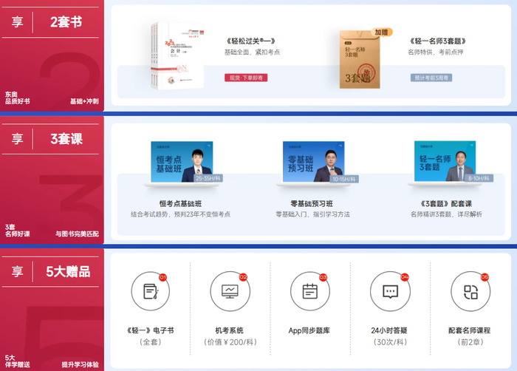This screenshot has width=517, height=371.
Task: Click the 《轻一名师3套题》 book title text
Action: 441,41
